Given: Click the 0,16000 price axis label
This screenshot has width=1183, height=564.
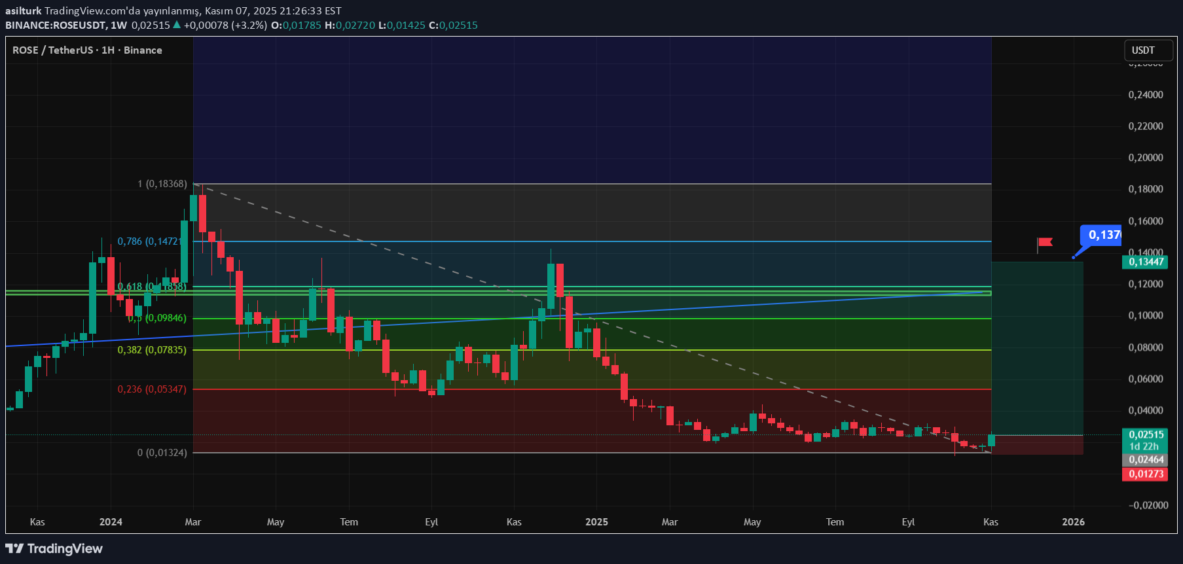Looking at the screenshot, I should click(x=1146, y=221).
